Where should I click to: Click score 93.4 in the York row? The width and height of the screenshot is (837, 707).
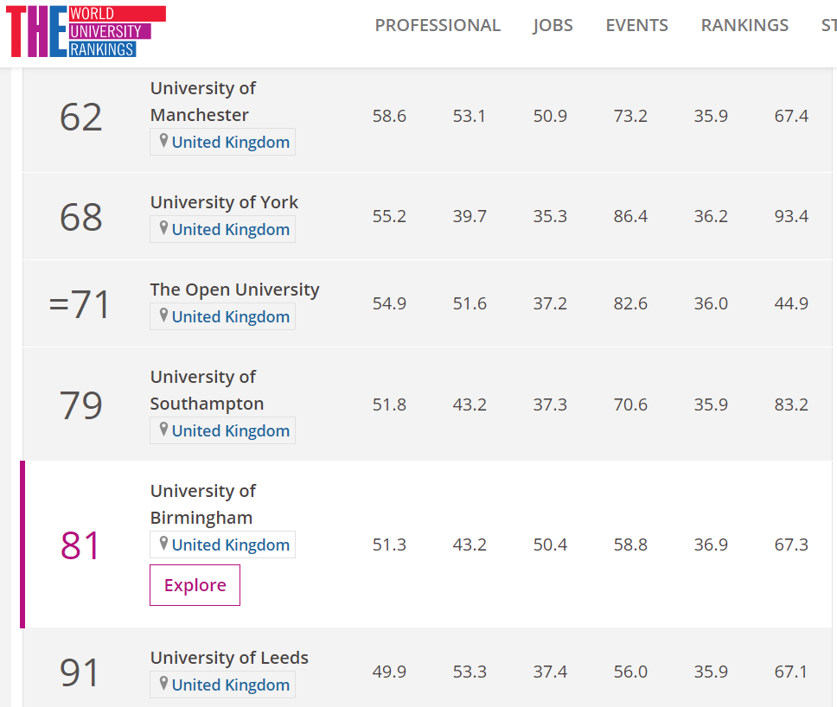click(x=791, y=216)
